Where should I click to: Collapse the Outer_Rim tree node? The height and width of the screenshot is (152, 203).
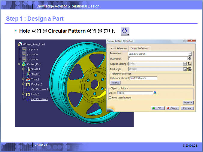19,64
